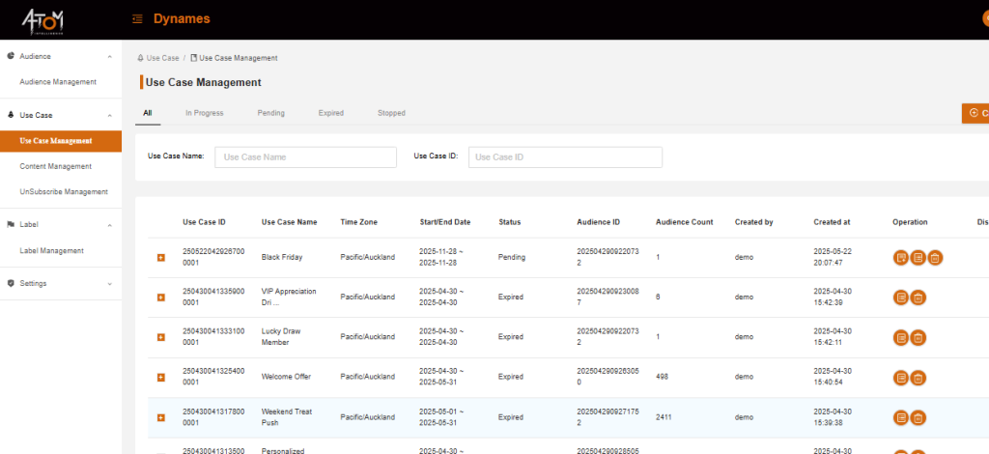Screen dimensions: 989x454
Task: Collapse the sidebar using the menu fold icon
Action: point(137,19)
